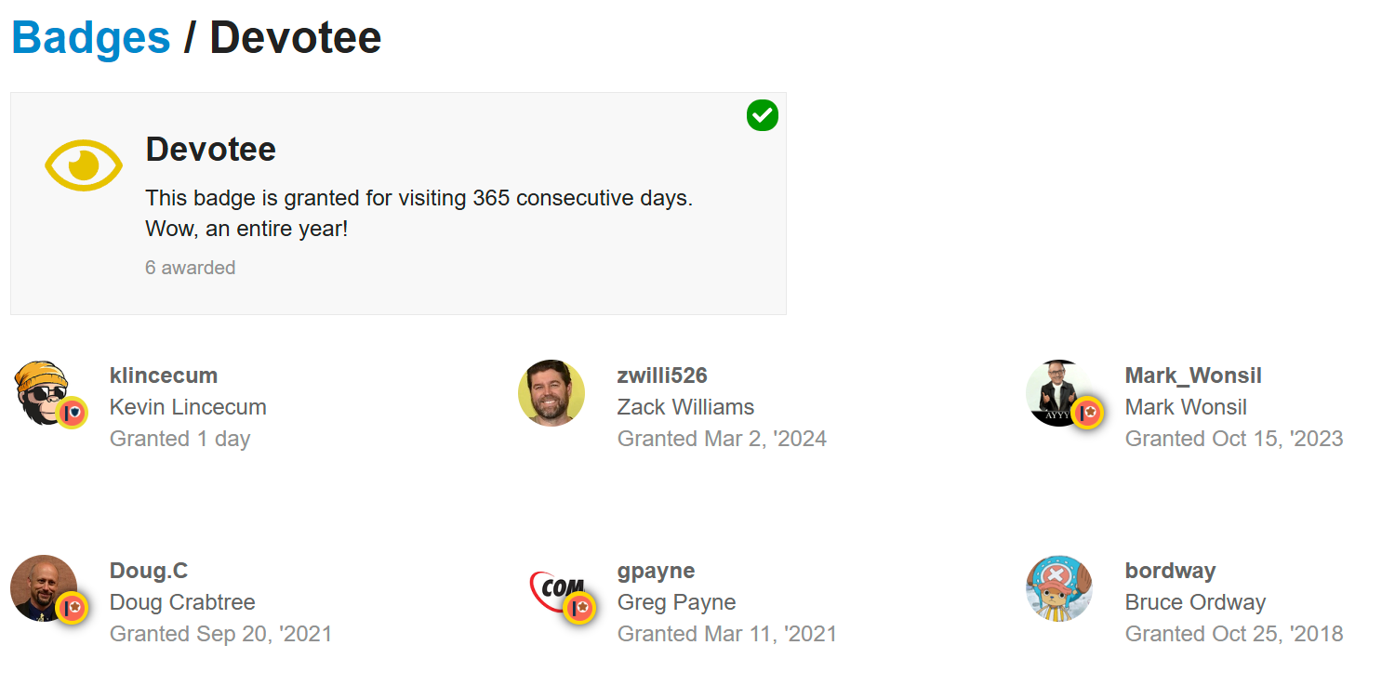The image size is (1395, 698).
Task: Click the green checkmark badge-earned indicator
Action: pos(763,115)
